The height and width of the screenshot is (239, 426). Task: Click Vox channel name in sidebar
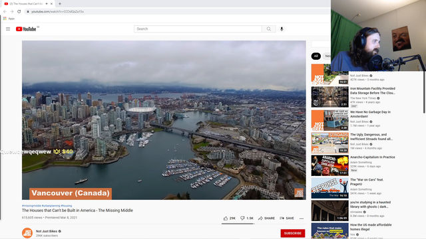tap(353, 234)
